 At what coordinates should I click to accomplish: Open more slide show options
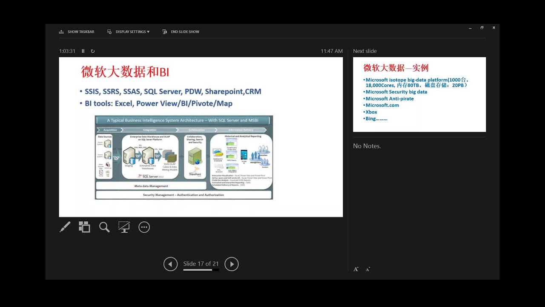pos(144,227)
